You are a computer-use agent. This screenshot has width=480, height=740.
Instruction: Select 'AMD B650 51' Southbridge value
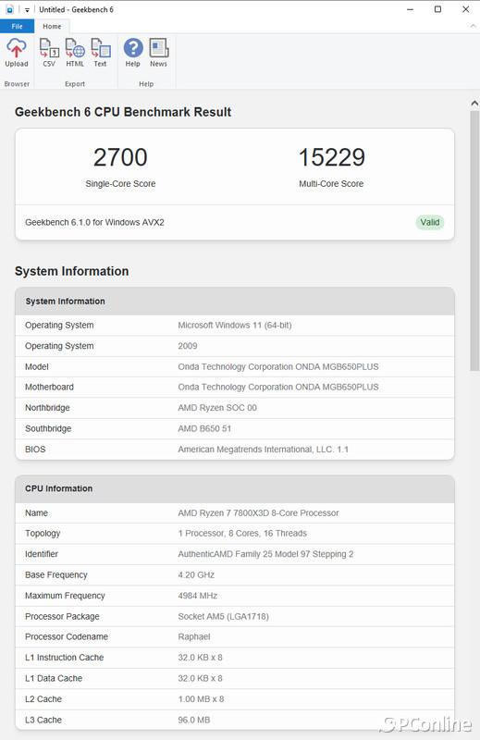204,428
